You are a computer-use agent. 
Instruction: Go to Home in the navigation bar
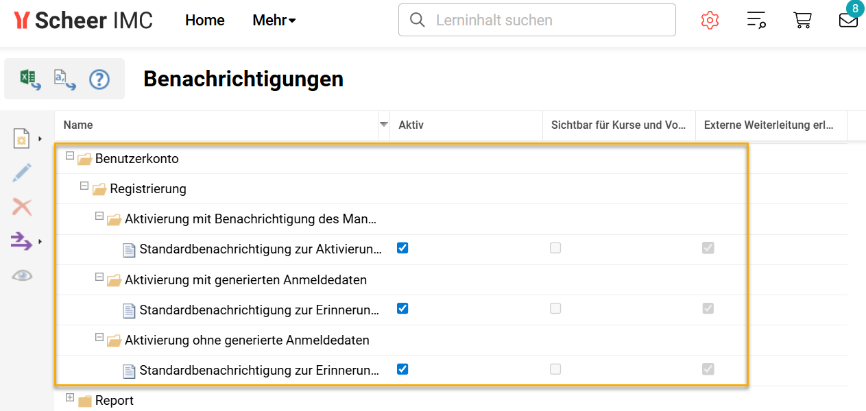point(204,20)
